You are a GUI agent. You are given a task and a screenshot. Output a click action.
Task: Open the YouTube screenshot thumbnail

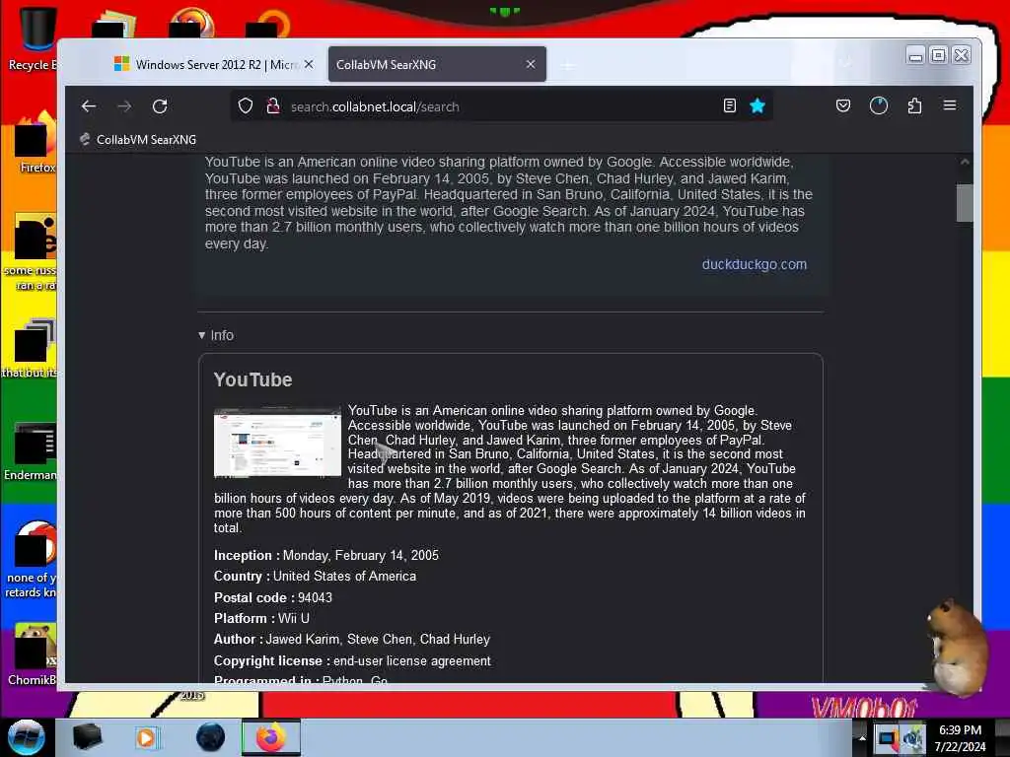pyautogui.click(x=277, y=443)
